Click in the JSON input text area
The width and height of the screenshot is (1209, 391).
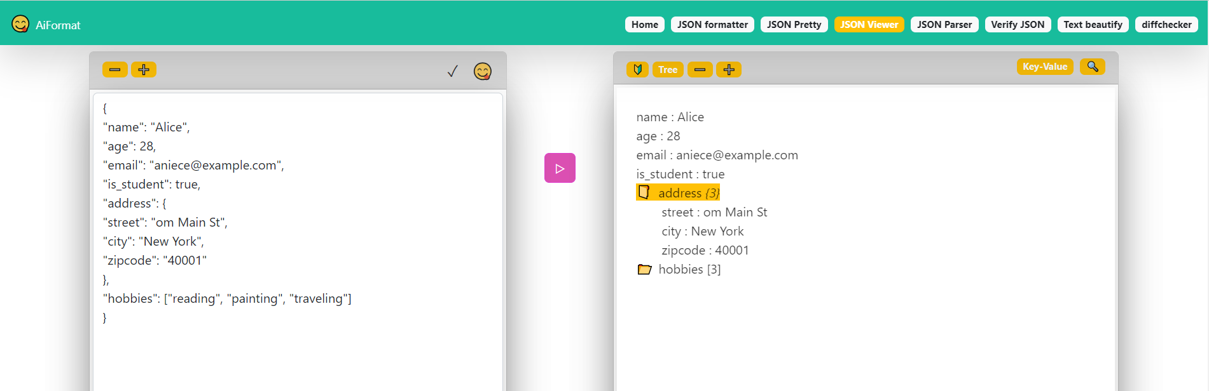coord(298,242)
